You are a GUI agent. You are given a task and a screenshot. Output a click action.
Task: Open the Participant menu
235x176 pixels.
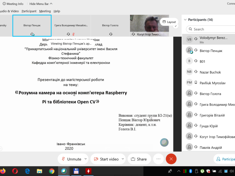click(29, 11)
